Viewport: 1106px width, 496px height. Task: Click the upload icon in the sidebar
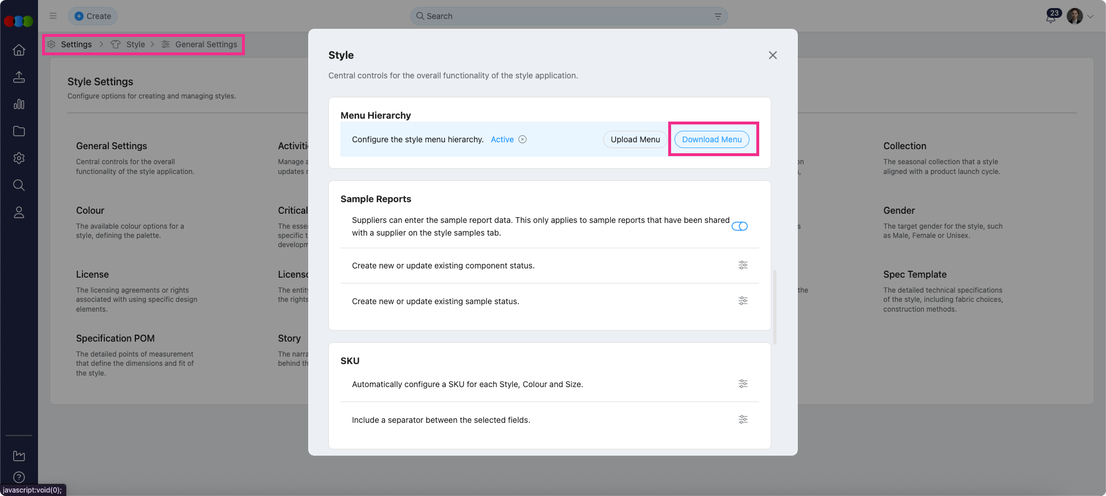pyautogui.click(x=19, y=77)
